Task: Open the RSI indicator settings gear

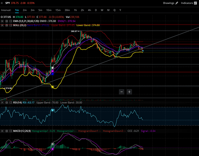Action: pyautogui.click(x=7, y=103)
